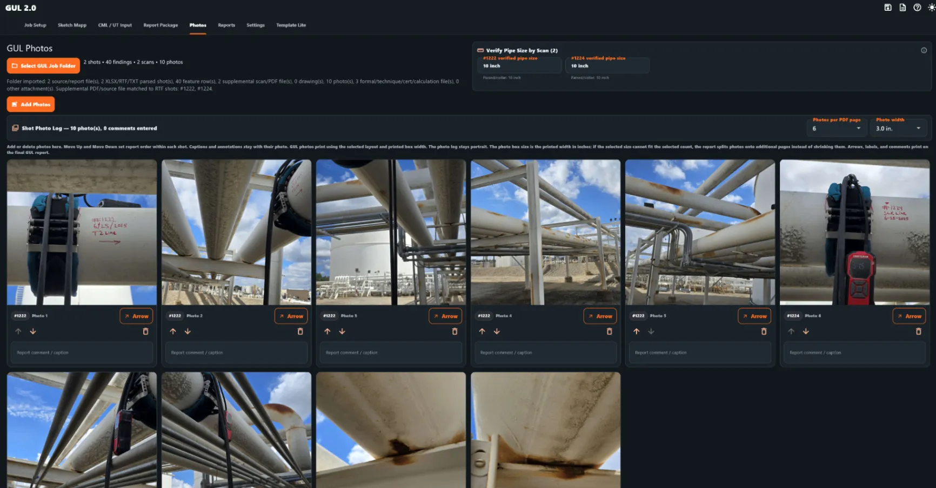
Task: Select the Photo 3 thumbnail image
Action: coord(391,232)
